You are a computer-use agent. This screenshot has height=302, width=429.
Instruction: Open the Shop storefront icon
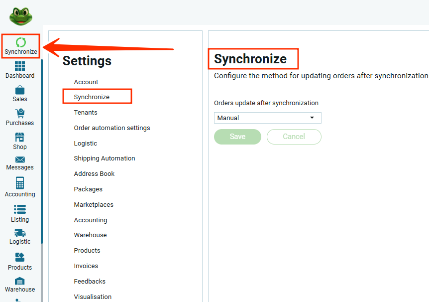(x=20, y=138)
